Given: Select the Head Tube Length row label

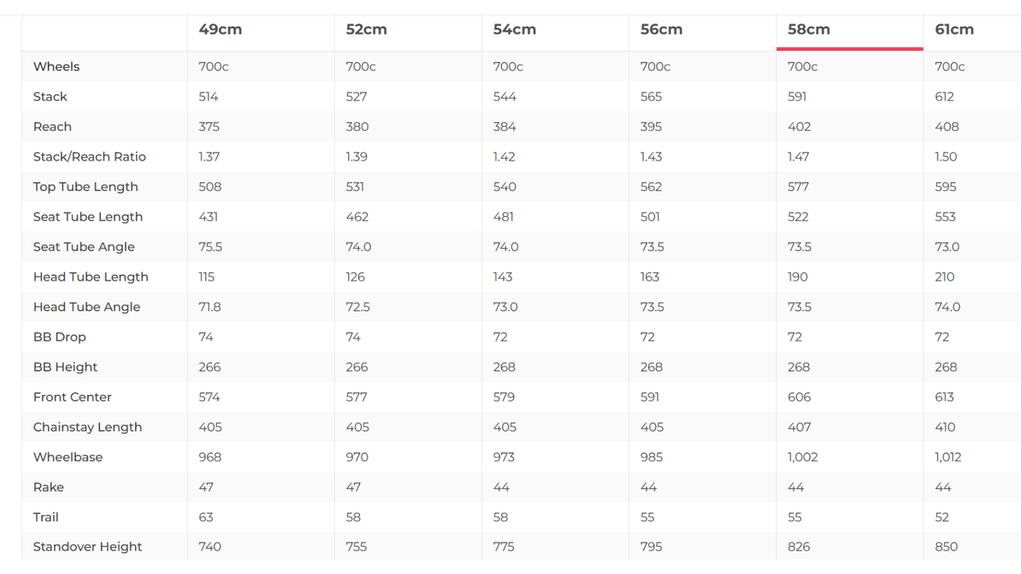Looking at the screenshot, I should point(90,276).
